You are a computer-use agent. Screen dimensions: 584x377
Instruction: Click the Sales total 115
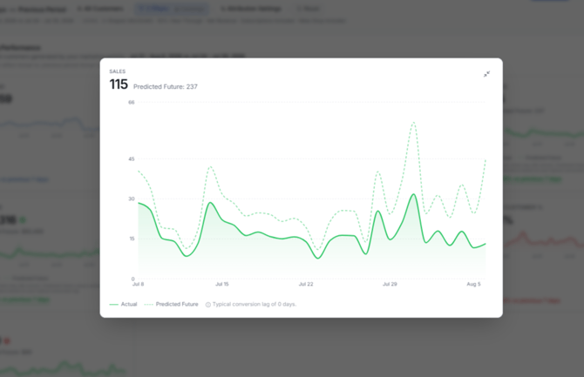(119, 84)
